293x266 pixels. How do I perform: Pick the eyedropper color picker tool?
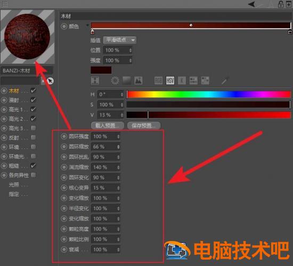click(x=225, y=81)
